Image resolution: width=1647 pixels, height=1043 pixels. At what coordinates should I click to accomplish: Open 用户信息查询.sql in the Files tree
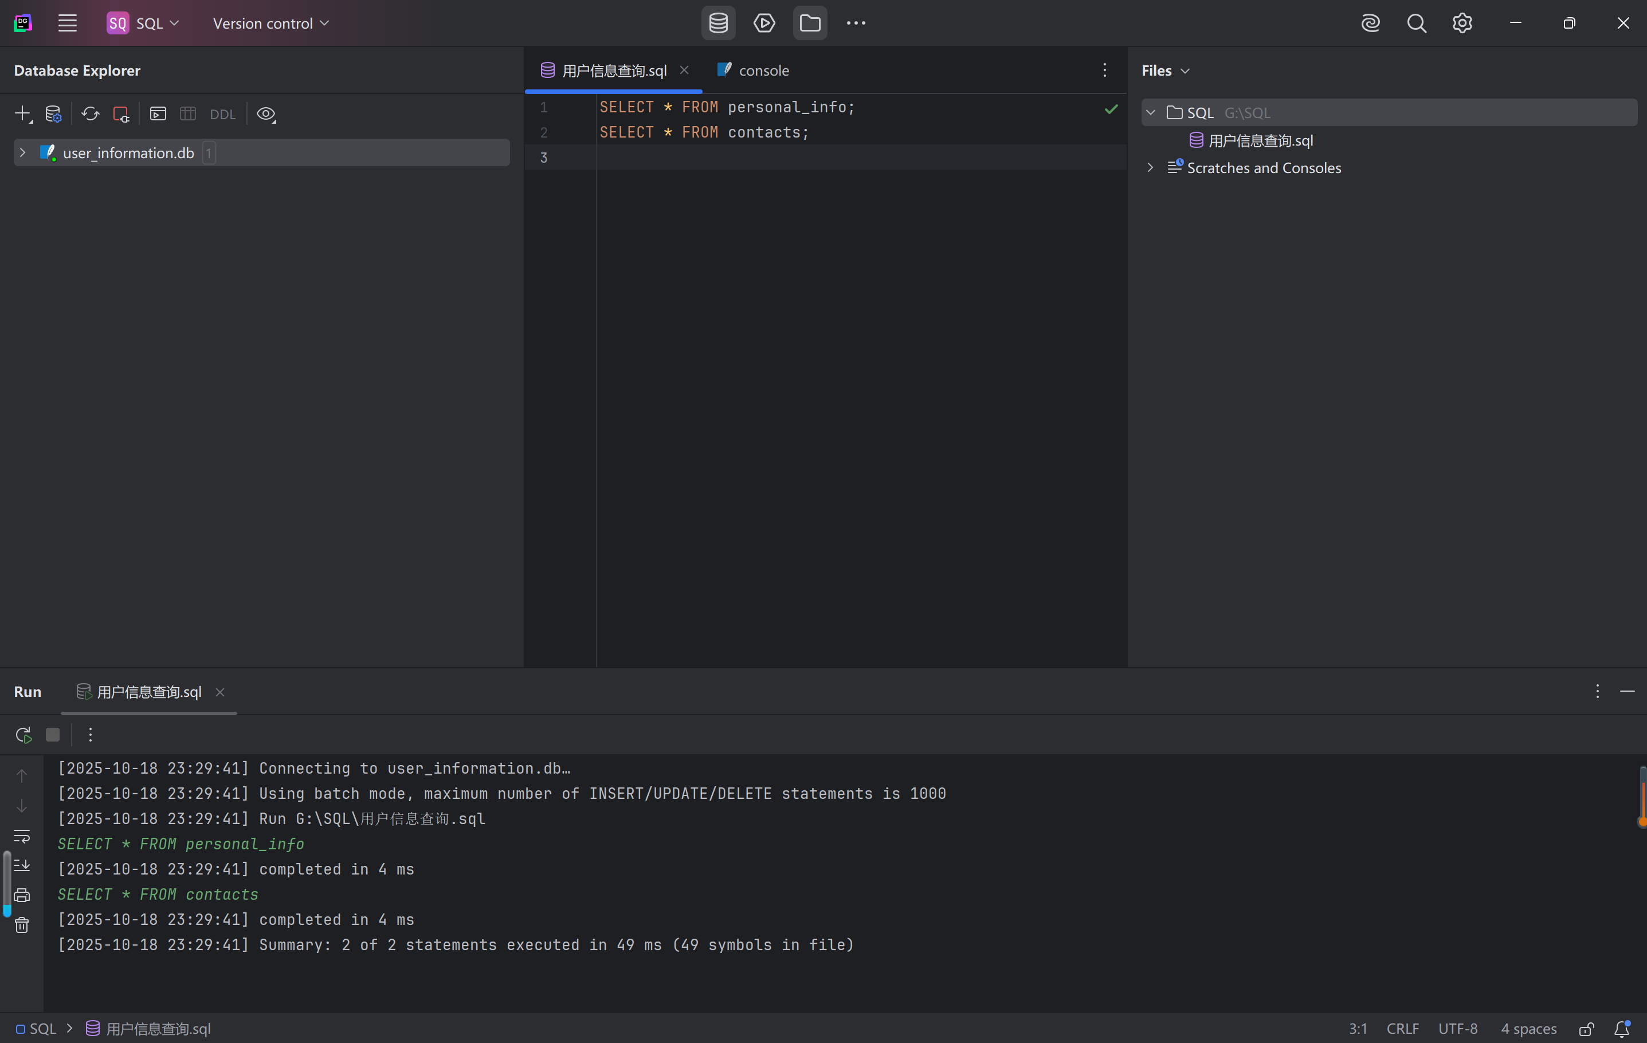pos(1260,140)
